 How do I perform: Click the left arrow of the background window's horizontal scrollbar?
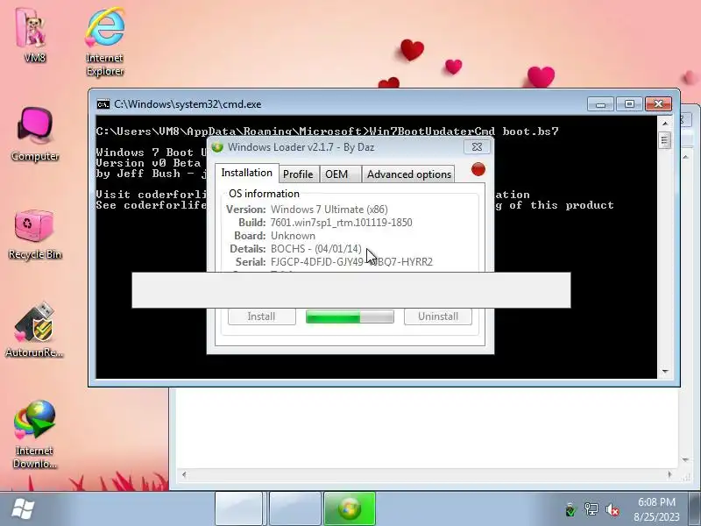click(x=184, y=474)
